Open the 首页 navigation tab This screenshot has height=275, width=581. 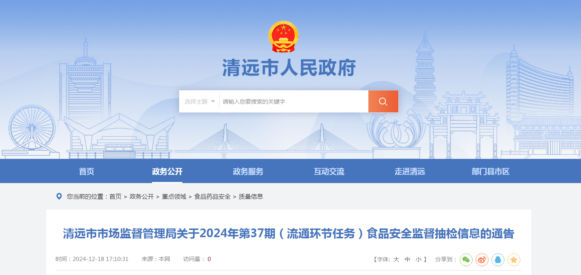click(x=86, y=171)
